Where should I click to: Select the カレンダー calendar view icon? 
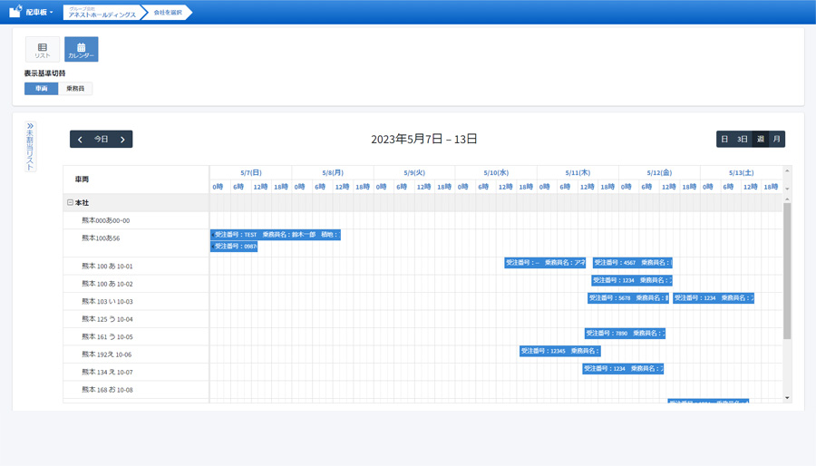tap(81, 49)
